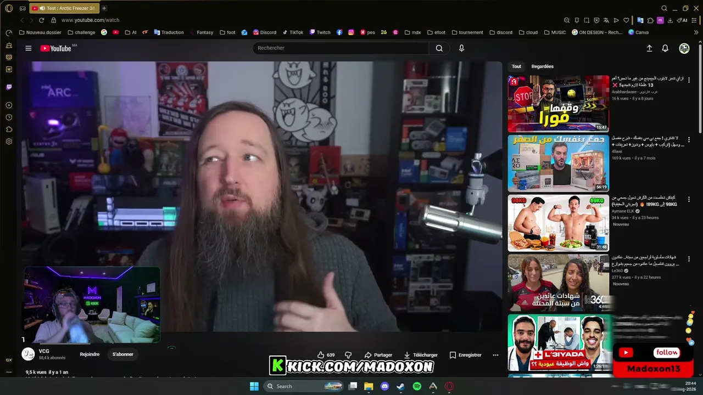
Task: Reload the page in the browser
Action: tap(41, 20)
